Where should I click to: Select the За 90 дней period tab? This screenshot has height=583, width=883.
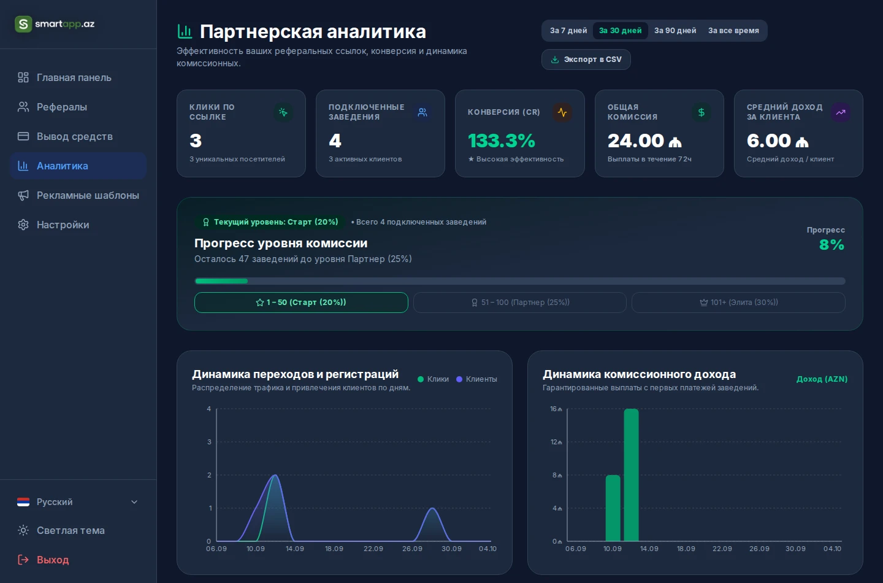(675, 31)
